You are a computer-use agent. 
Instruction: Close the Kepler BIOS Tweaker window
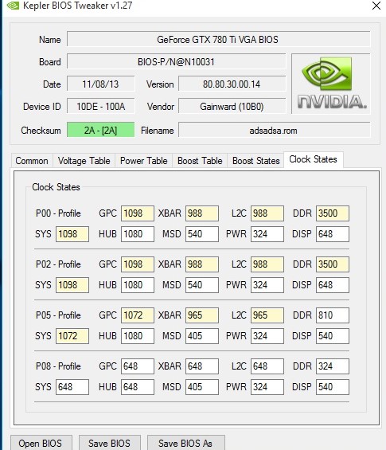(x=376, y=6)
